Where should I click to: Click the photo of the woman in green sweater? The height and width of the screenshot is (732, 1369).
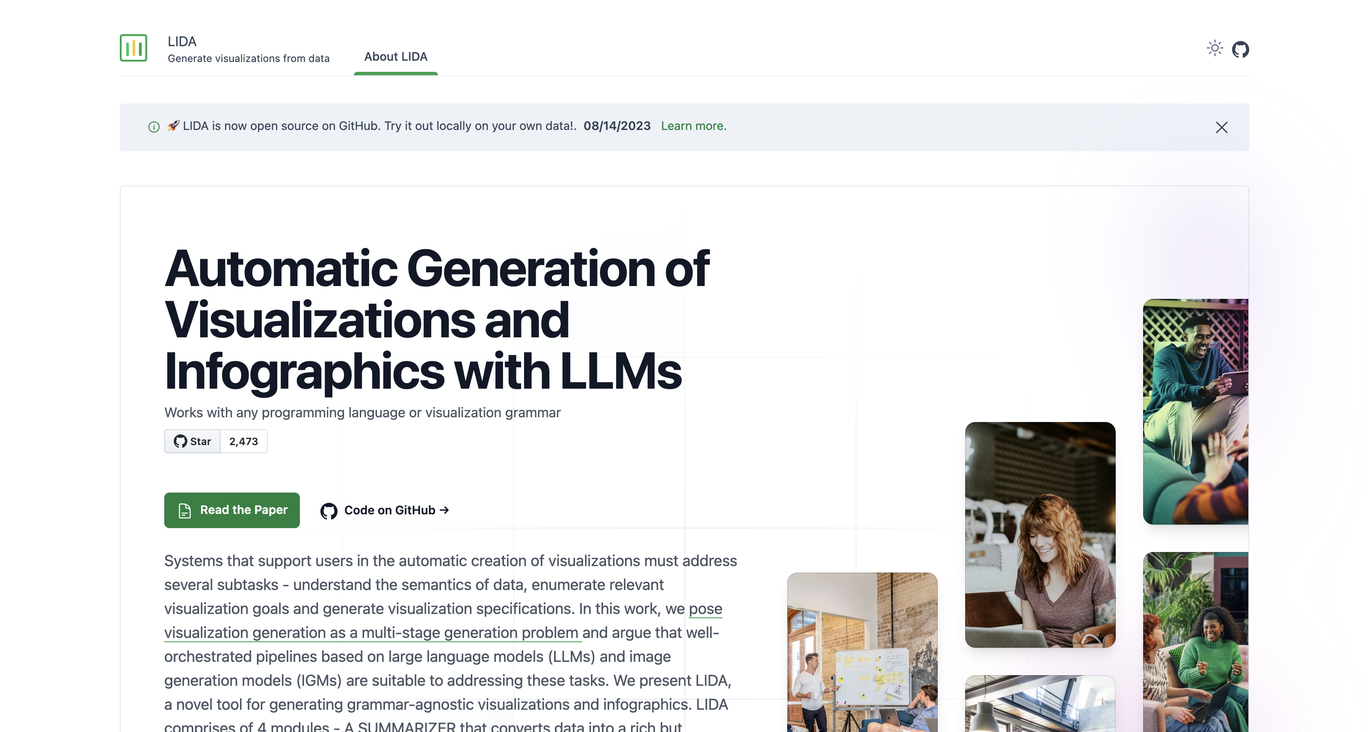coord(1195,642)
